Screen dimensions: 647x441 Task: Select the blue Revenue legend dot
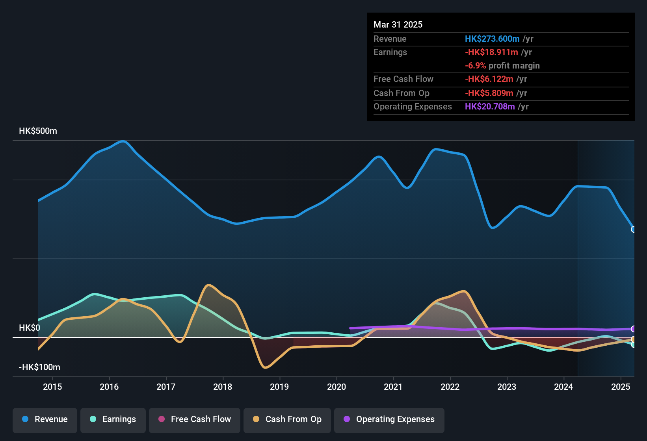[25, 419]
